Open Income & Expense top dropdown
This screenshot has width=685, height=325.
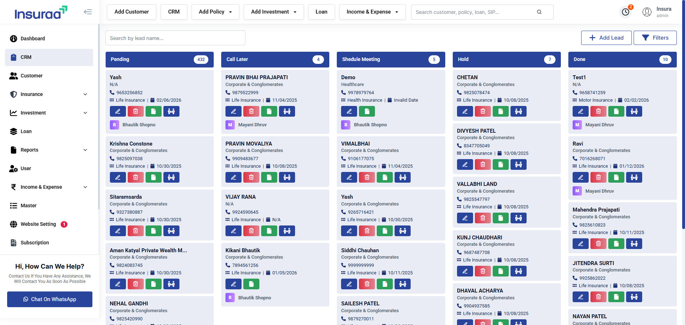[x=372, y=12]
